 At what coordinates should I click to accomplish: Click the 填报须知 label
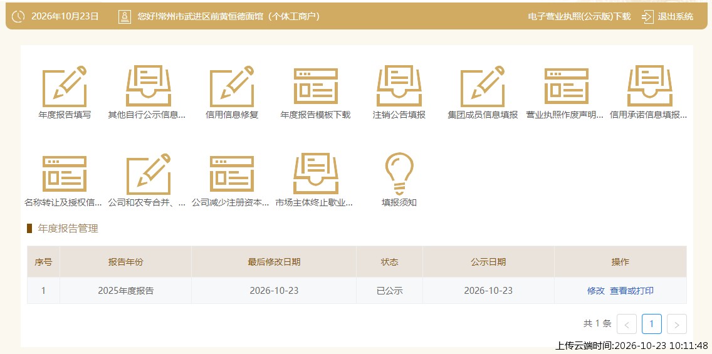[399, 202]
